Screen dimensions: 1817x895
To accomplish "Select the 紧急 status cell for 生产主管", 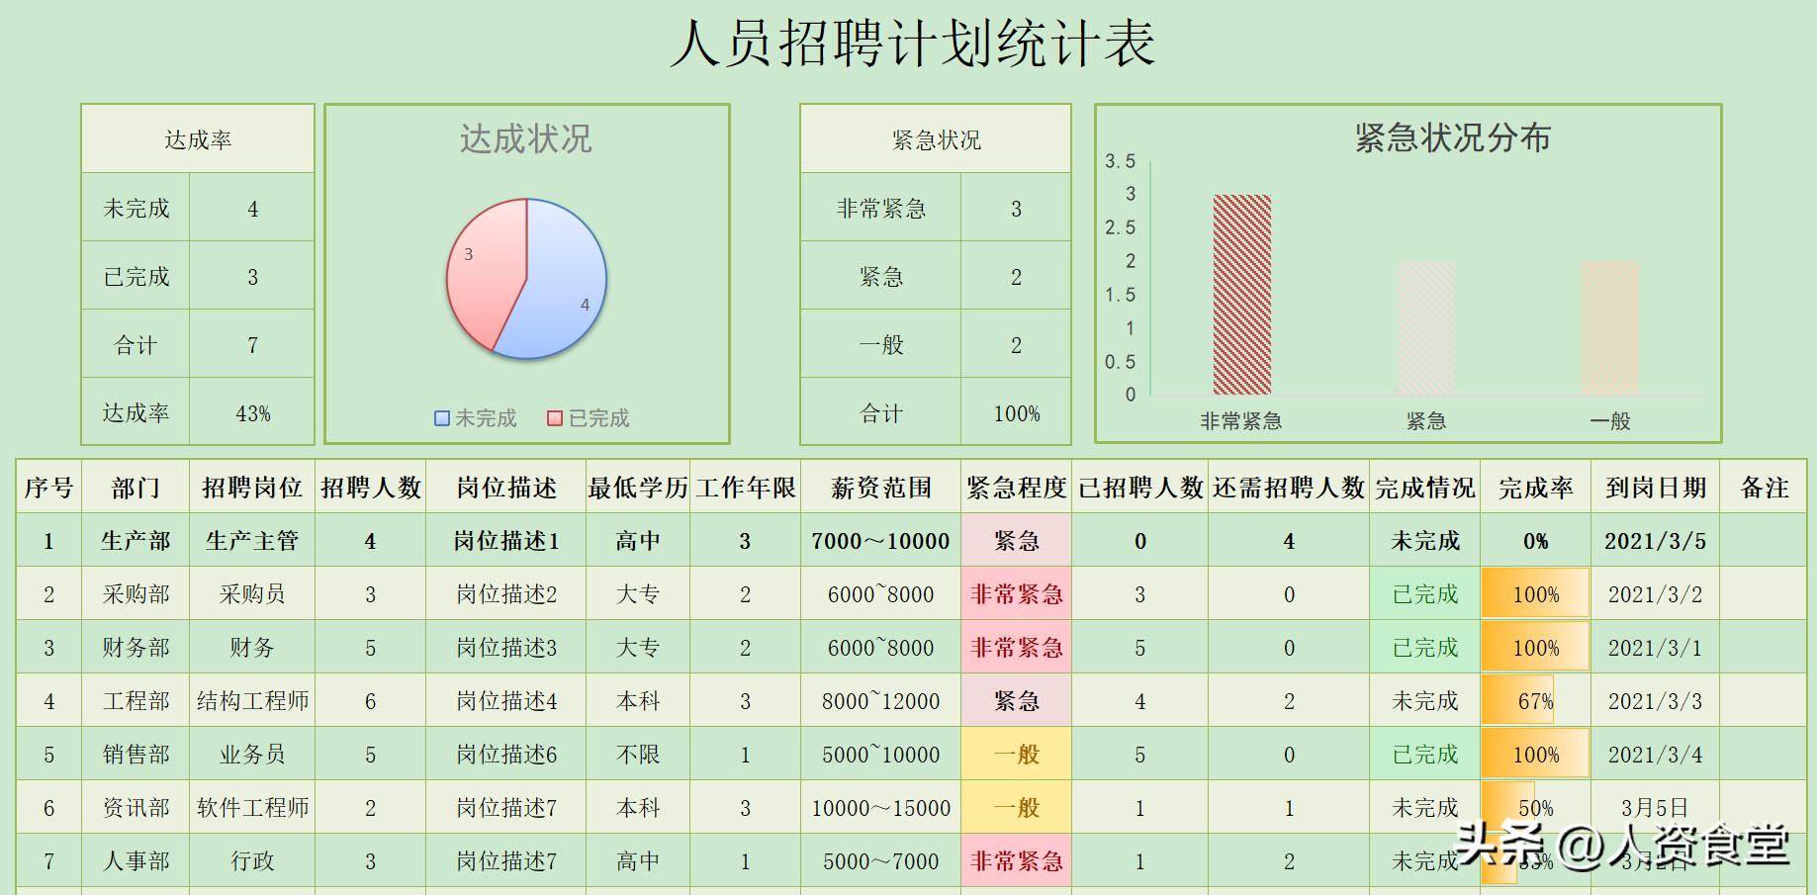I will (x=1015, y=541).
